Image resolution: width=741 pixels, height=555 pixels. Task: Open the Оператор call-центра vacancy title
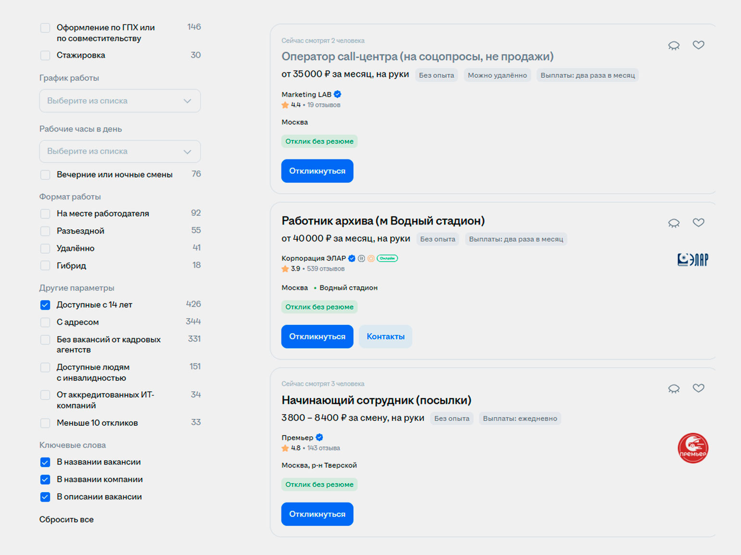click(417, 57)
